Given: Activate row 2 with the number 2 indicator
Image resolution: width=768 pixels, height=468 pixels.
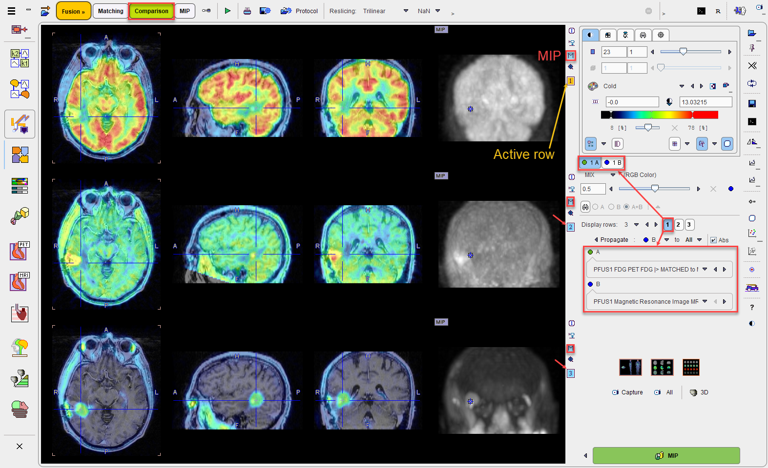Looking at the screenshot, I should tap(571, 227).
